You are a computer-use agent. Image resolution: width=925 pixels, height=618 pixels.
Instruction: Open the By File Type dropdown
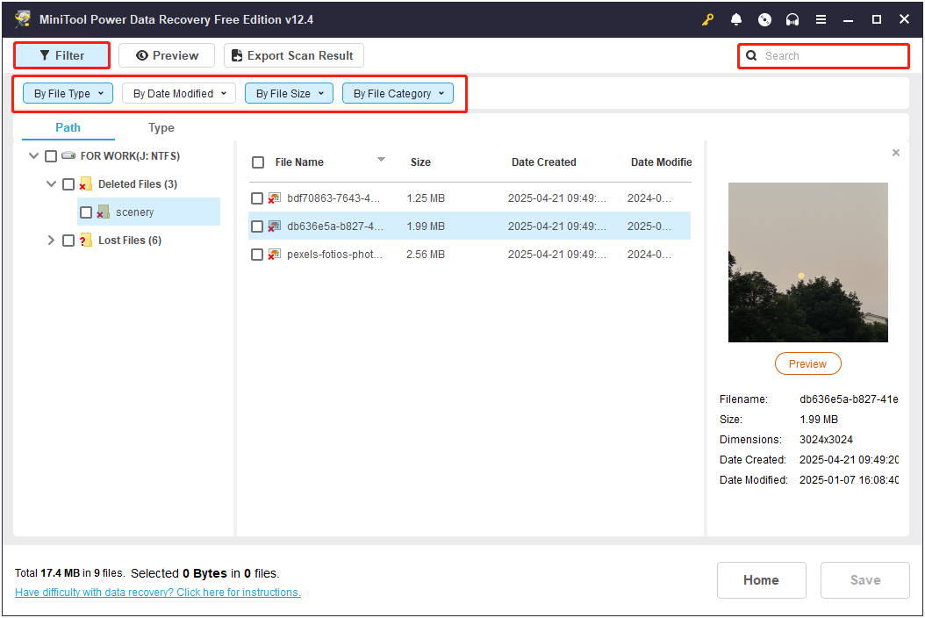(x=68, y=93)
